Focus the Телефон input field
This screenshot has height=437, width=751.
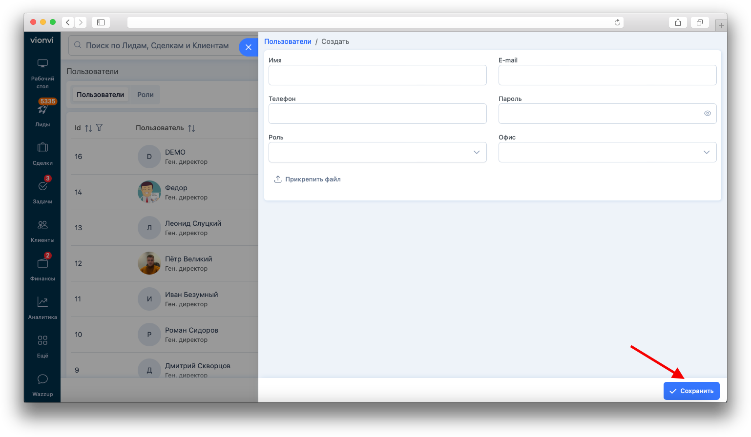coord(377,114)
